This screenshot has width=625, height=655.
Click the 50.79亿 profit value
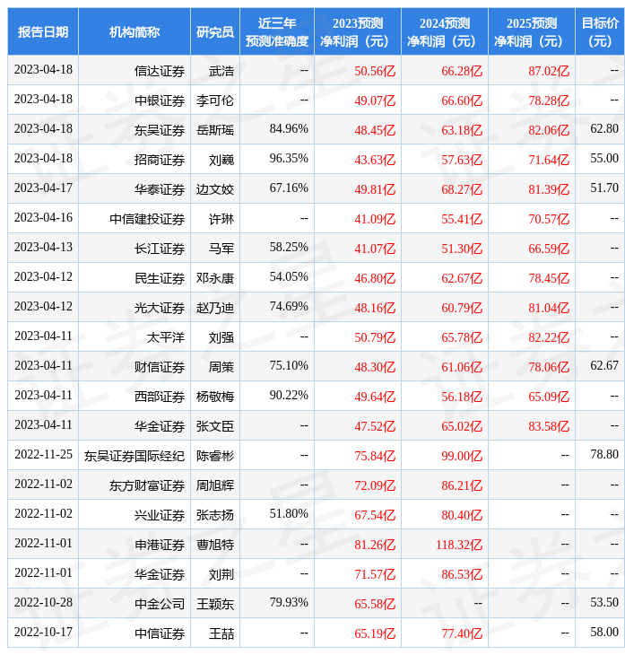tap(375, 338)
